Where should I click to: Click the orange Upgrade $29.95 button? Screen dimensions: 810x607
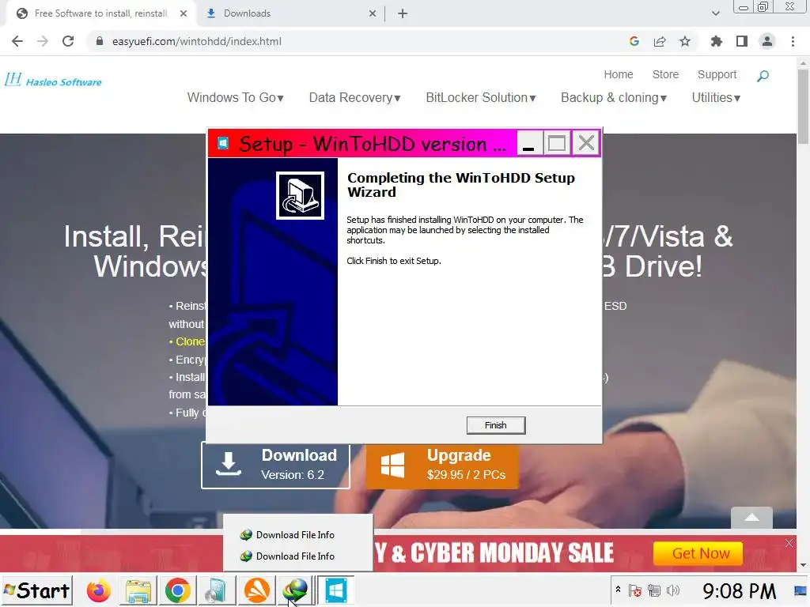click(x=442, y=466)
